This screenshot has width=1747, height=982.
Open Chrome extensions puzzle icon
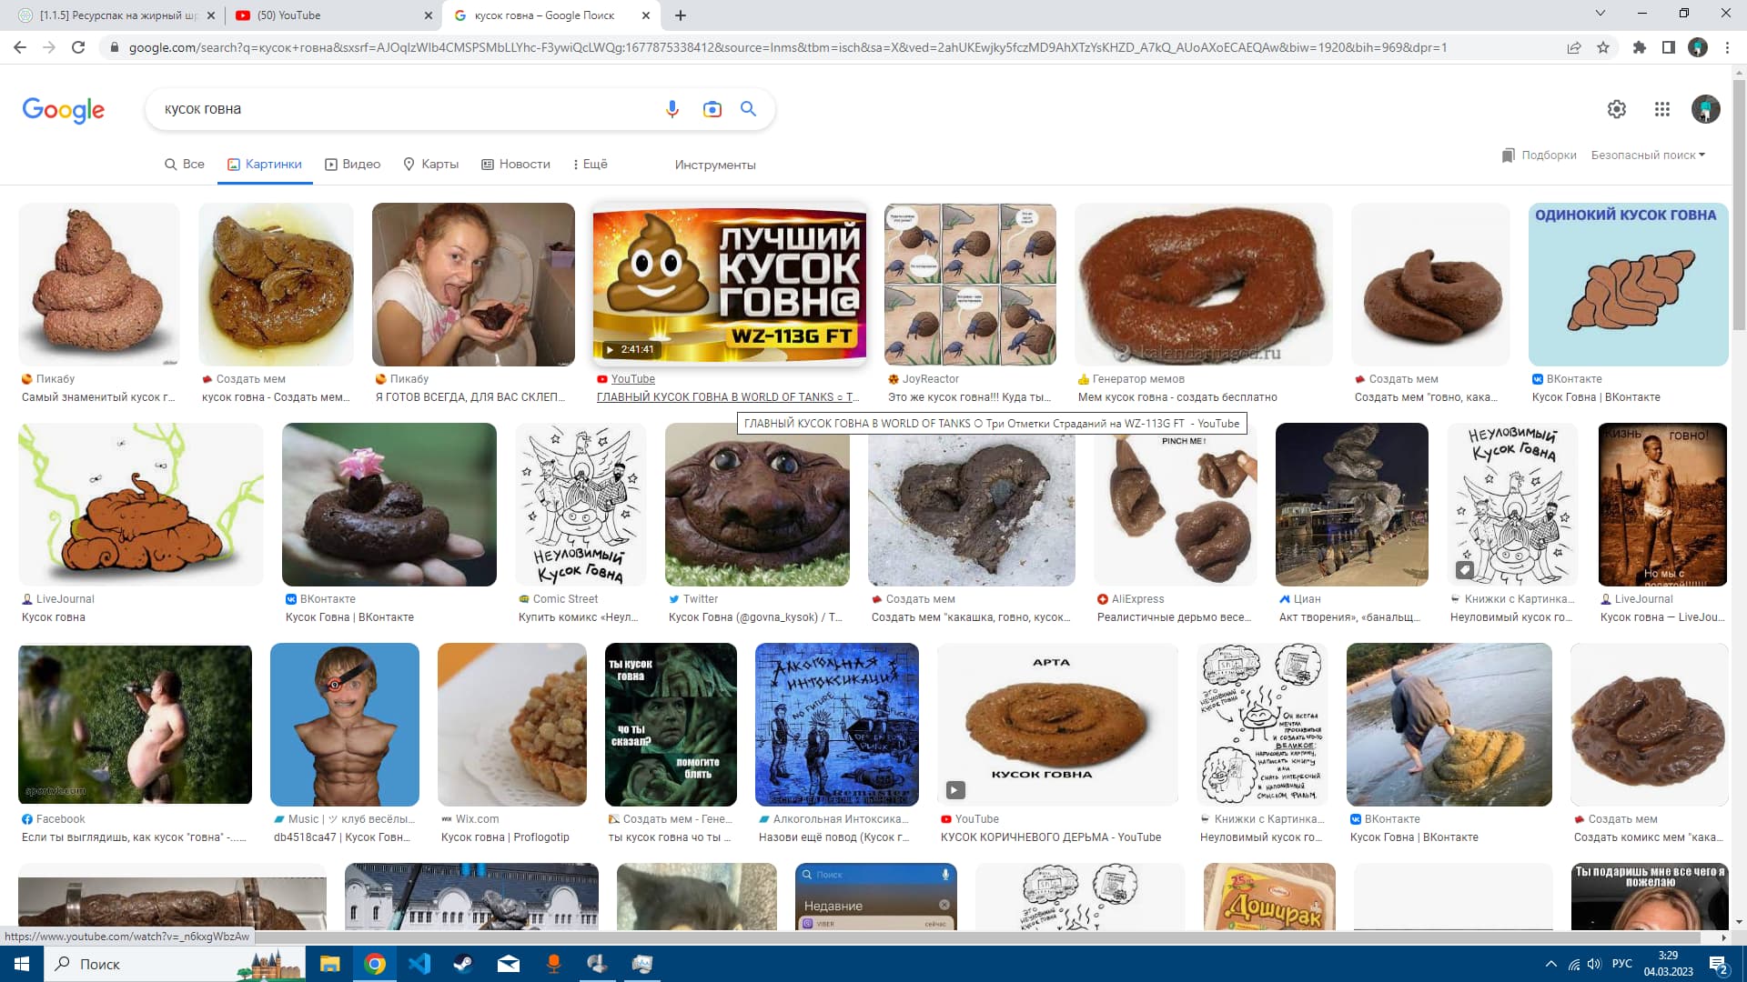coord(1640,47)
